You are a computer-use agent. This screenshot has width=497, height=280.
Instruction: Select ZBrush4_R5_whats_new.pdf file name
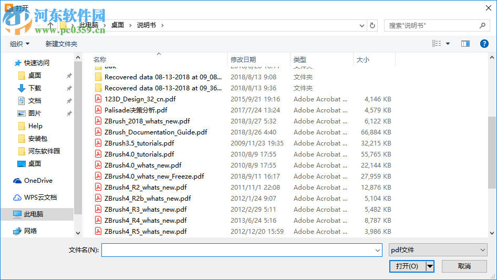(146, 232)
